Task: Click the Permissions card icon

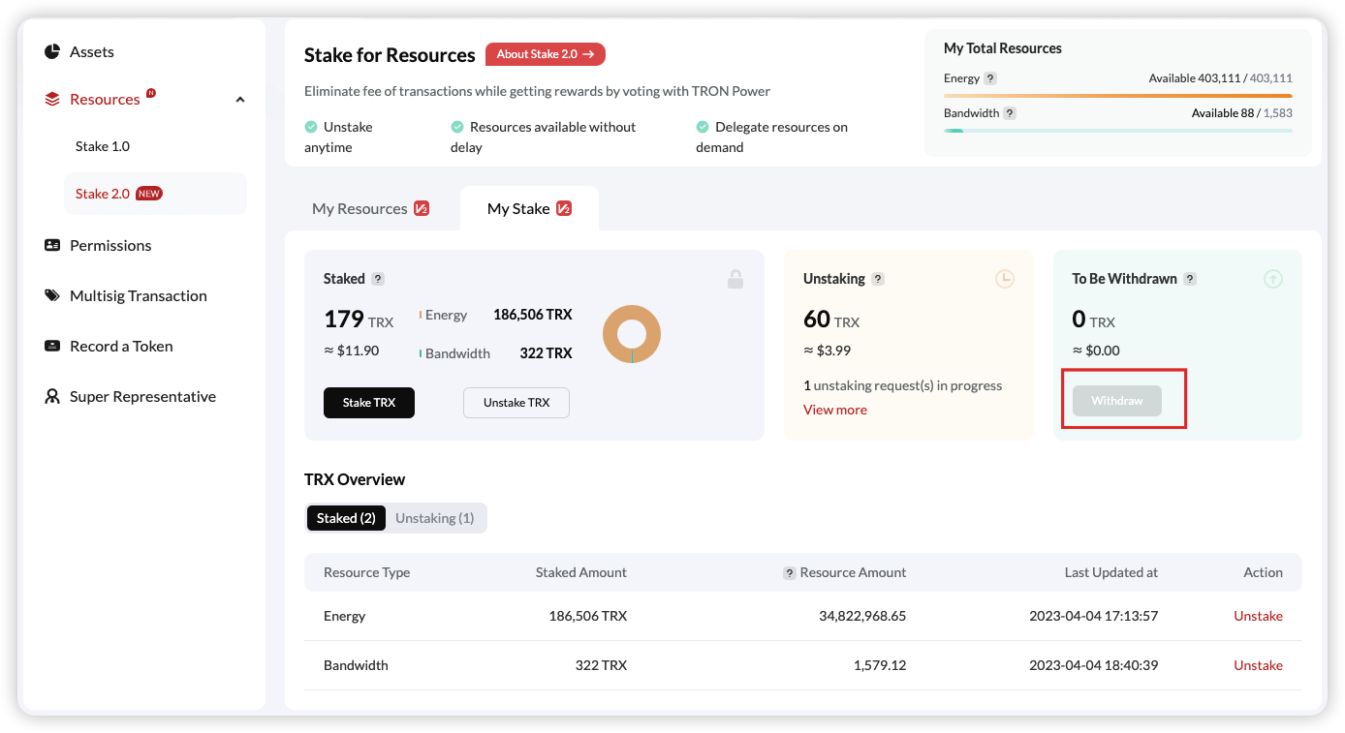Action: [52, 245]
